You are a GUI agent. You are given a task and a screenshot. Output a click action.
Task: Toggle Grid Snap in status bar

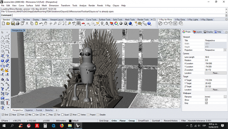(x=104, y=121)
